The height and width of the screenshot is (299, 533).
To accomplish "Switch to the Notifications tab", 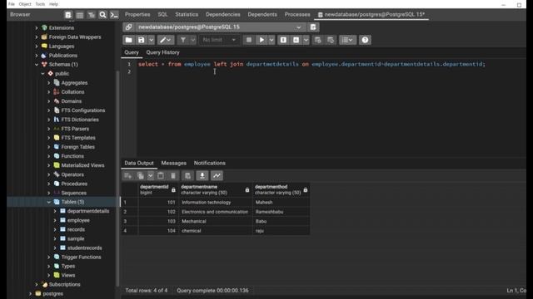I will (210, 163).
